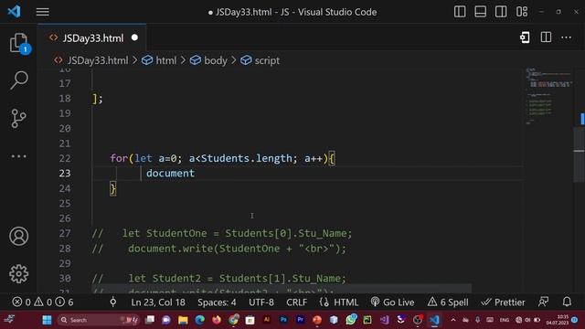Screen dimensions: 585x329
Task: Click the active VS Code taskbar icon
Action: [434, 320]
